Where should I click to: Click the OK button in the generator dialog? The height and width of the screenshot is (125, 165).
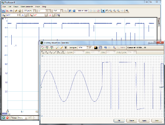(x=119, y=121)
